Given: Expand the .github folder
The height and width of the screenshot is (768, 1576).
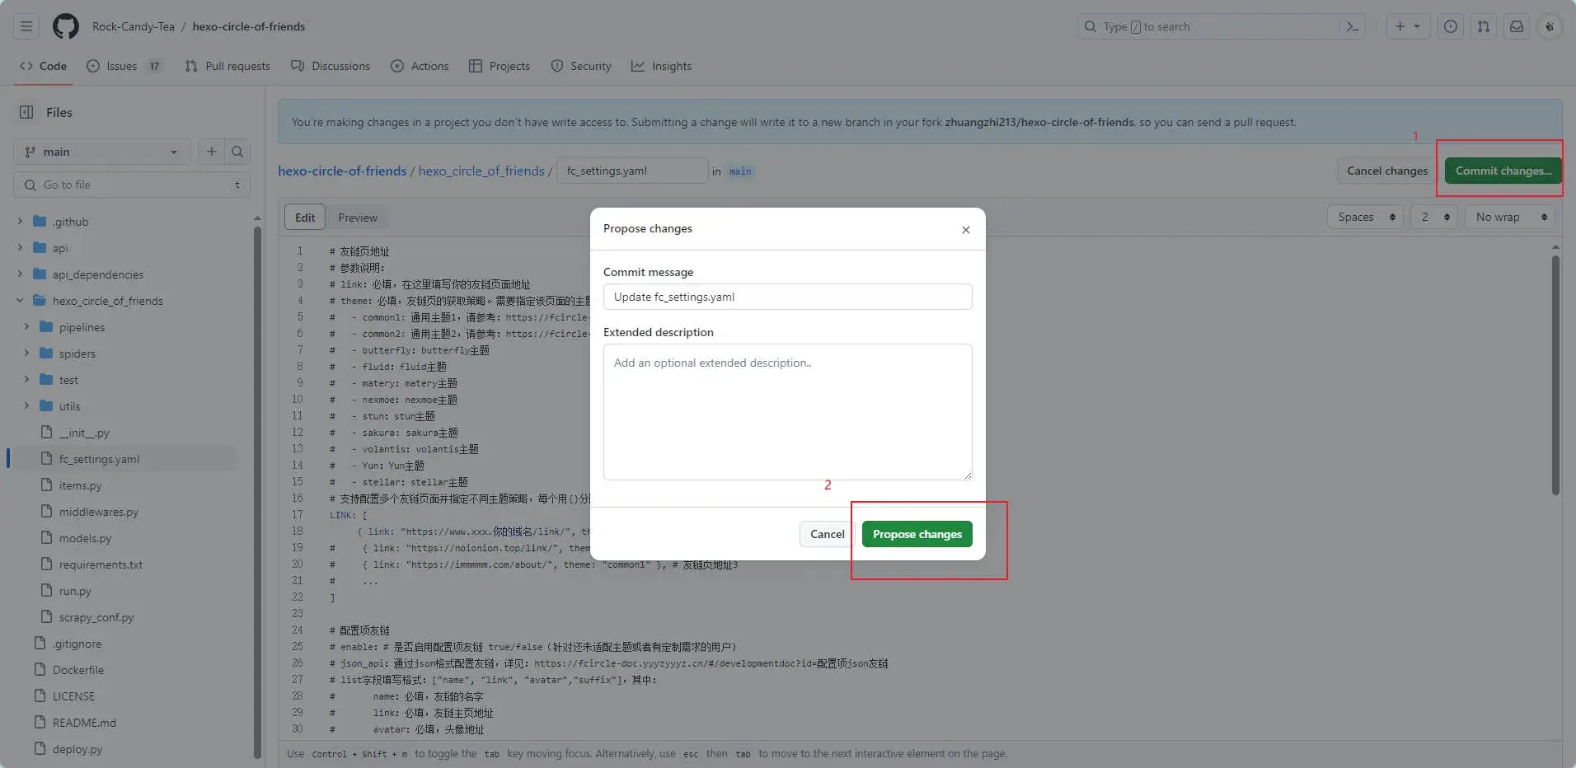Looking at the screenshot, I should click(20, 222).
